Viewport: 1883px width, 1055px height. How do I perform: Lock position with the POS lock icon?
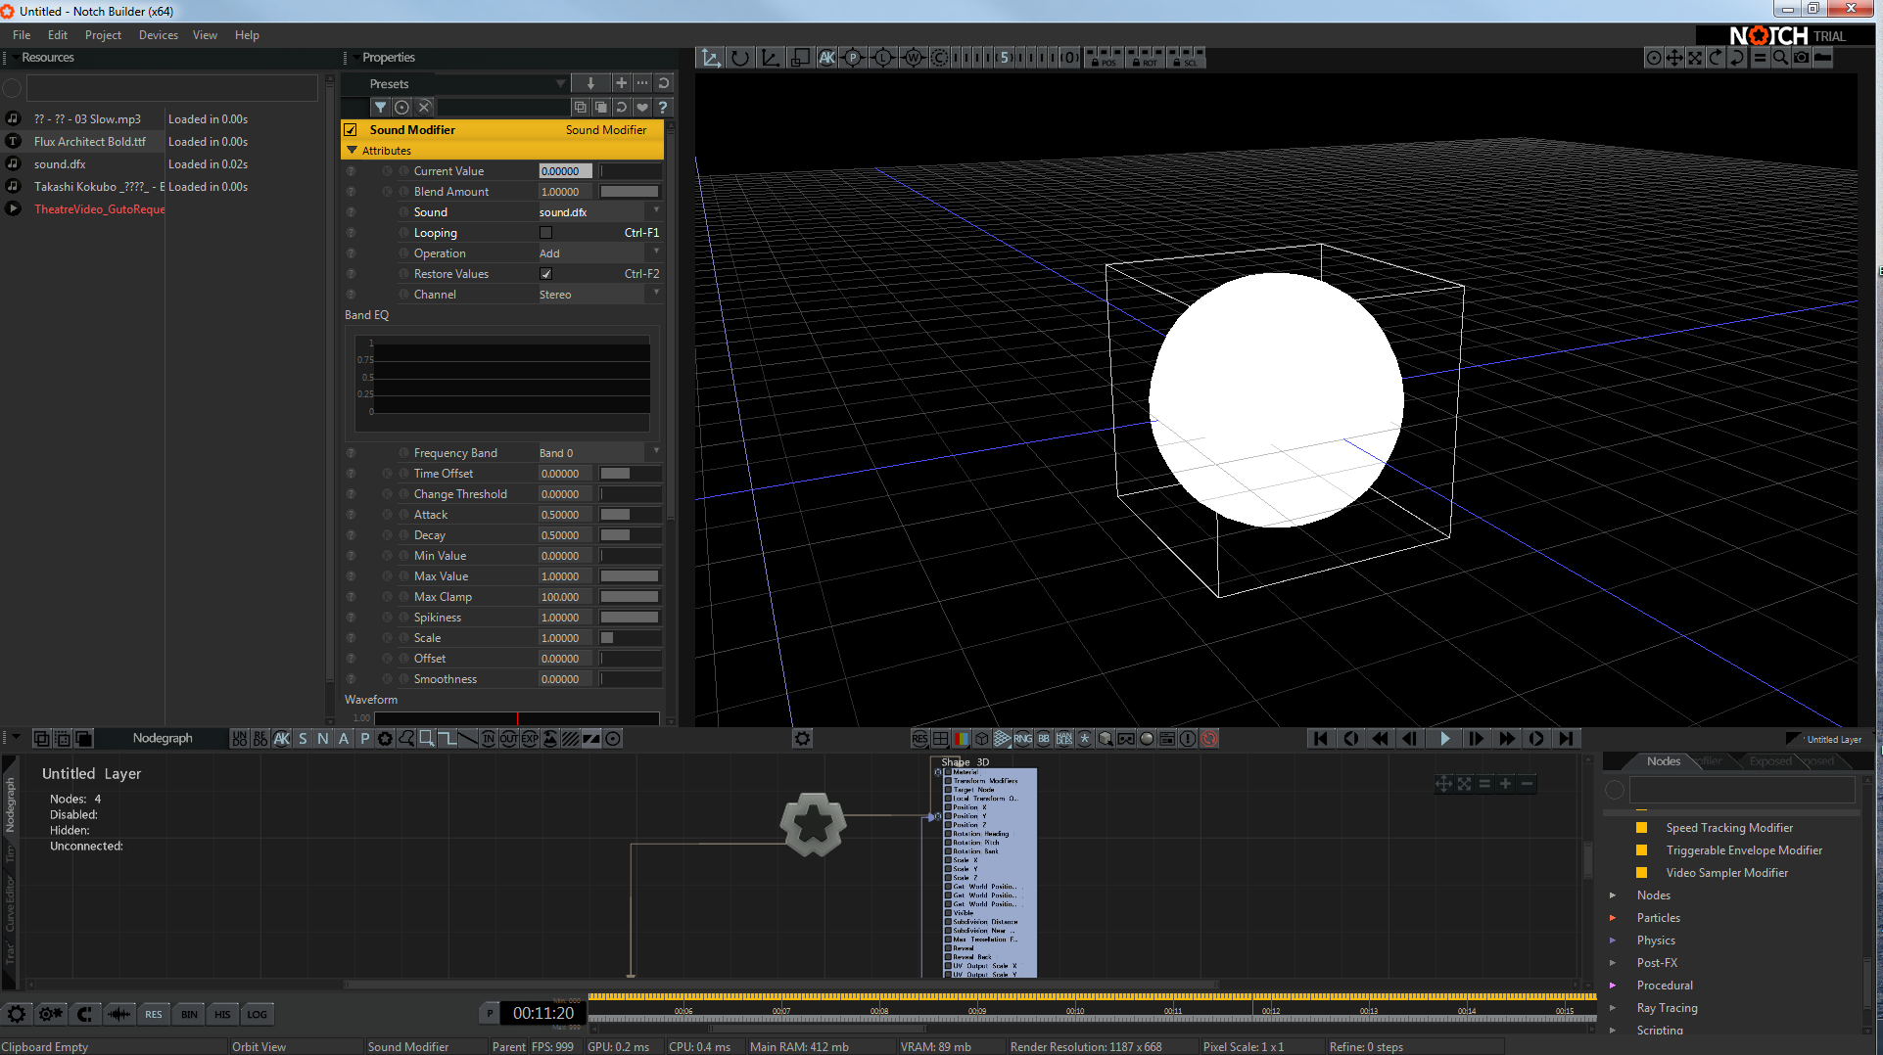click(x=1106, y=58)
